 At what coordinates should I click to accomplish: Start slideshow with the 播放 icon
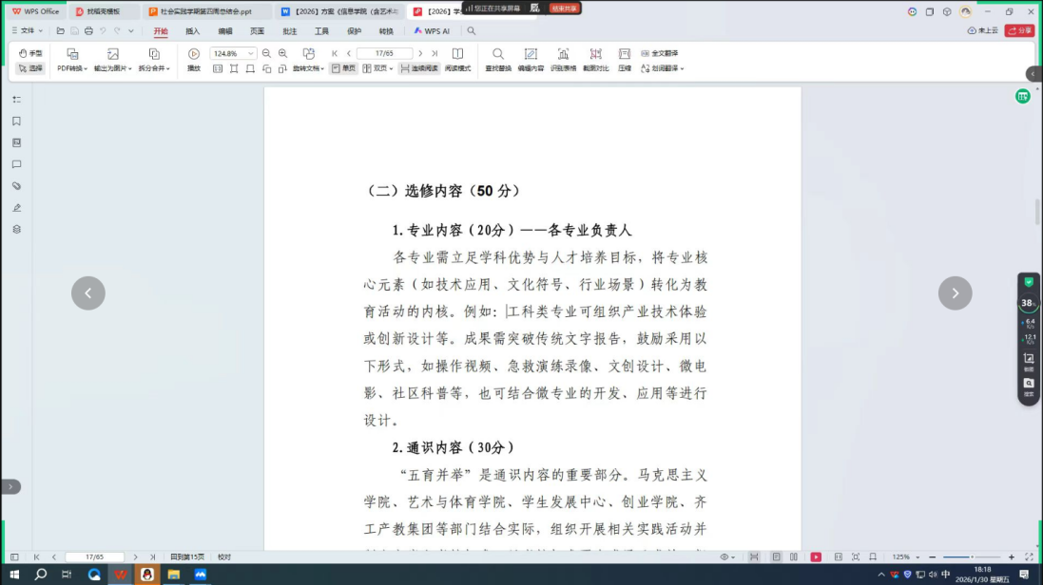(194, 54)
